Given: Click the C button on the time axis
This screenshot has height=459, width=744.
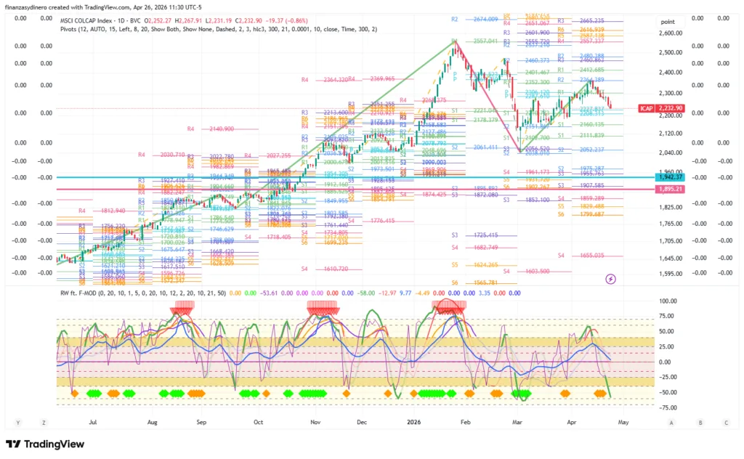Looking at the screenshot, I should point(726,422).
